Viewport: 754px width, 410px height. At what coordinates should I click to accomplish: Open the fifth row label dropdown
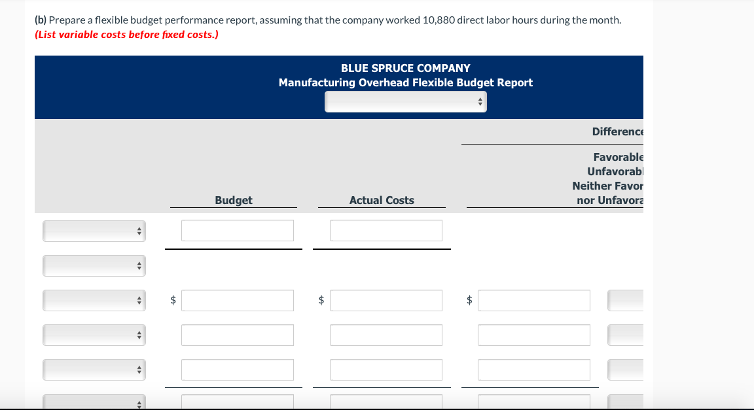[94, 369]
